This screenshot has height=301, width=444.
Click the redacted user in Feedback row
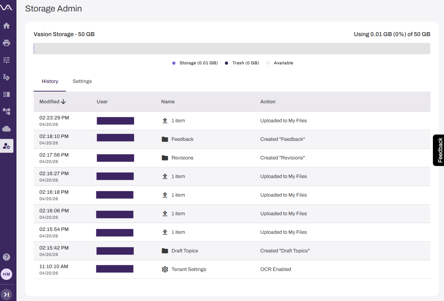click(115, 138)
